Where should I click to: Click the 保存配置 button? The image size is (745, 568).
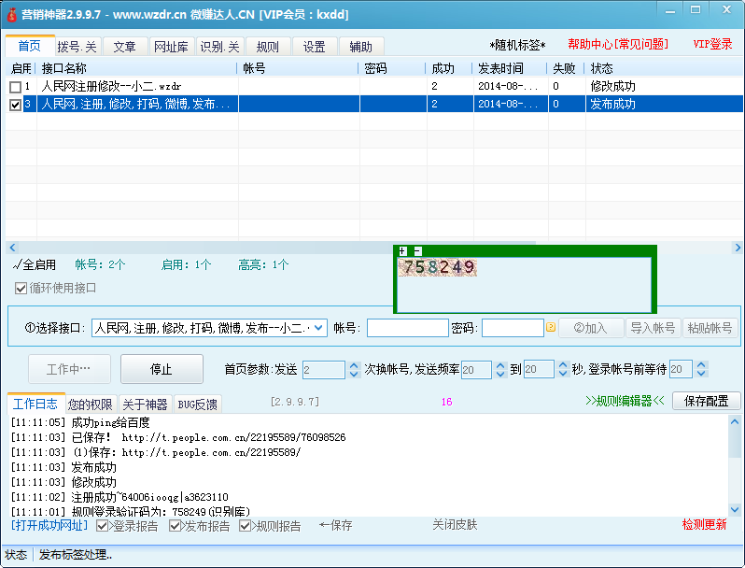coord(707,401)
